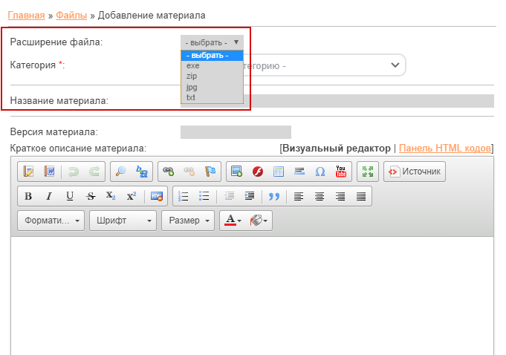Choose the jpg extension option
The image size is (506, 355).
coord(192,87)
